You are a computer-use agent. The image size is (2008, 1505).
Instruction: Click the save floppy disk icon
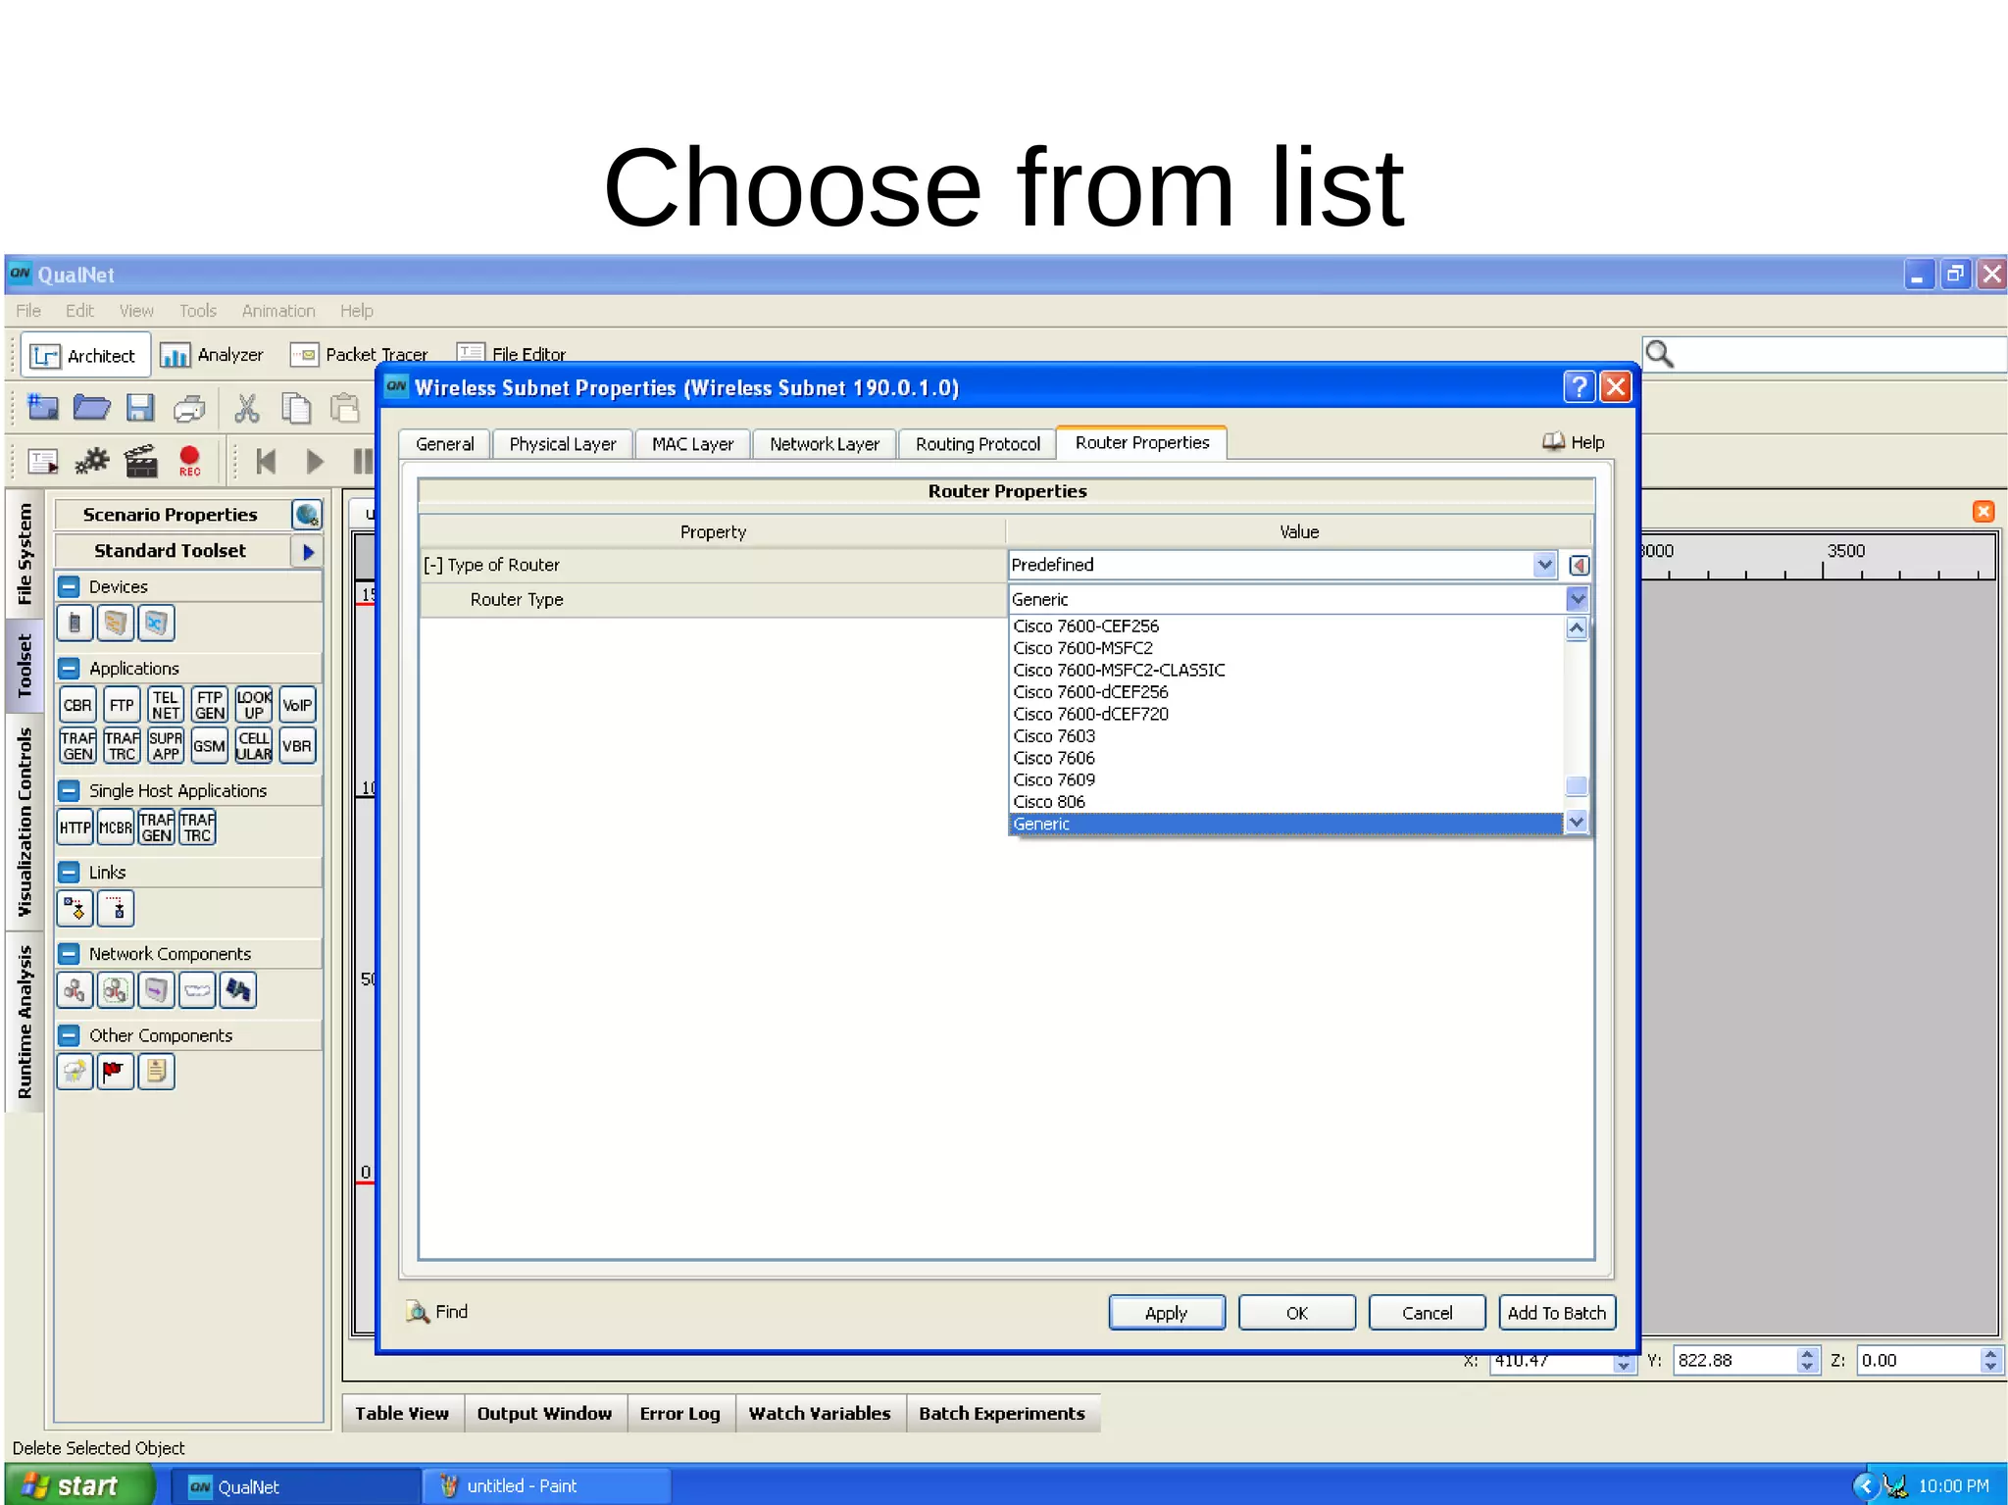click(141, 408)
